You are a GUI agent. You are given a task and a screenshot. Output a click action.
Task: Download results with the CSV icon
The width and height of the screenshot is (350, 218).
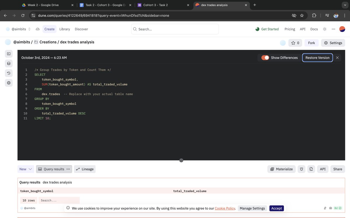click(x=311, y=169)
